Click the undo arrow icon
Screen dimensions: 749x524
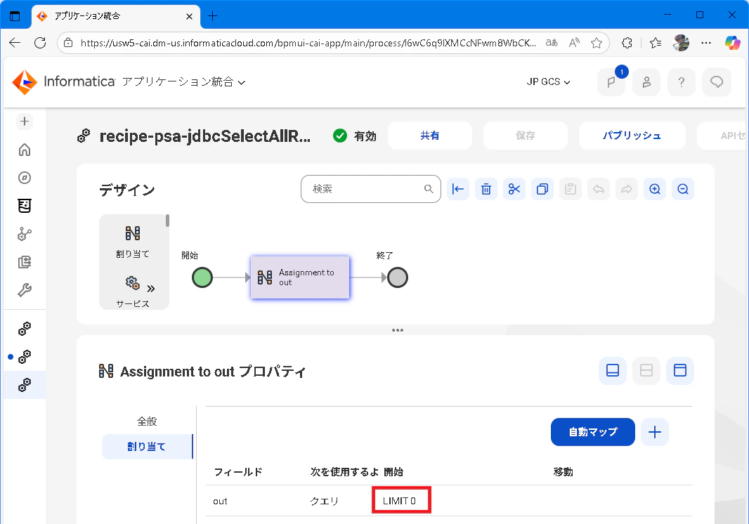[x=599, y=189]
